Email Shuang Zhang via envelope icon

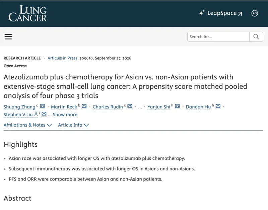(43, 106)
